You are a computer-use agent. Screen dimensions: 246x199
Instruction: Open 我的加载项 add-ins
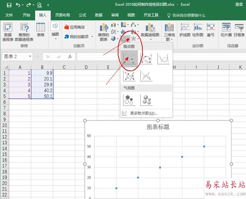click(x=77, y=37)
